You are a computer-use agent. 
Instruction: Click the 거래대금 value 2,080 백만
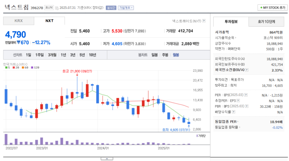[190, 44]
